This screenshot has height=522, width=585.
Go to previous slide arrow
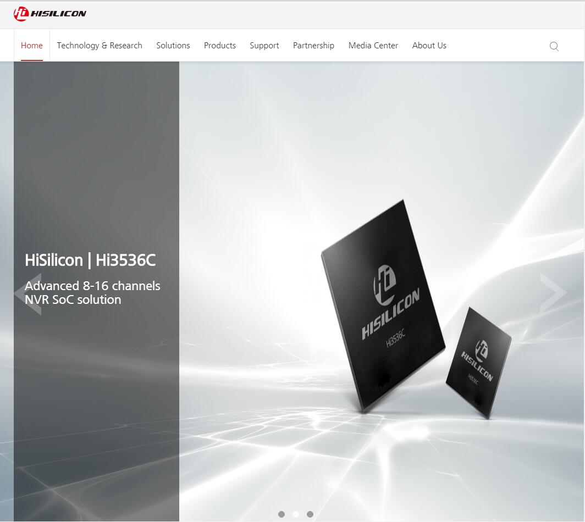28,294
